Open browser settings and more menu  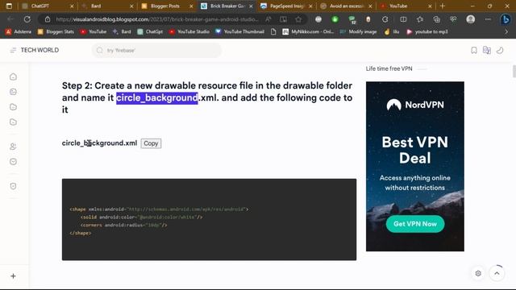[x=488, y=19]
